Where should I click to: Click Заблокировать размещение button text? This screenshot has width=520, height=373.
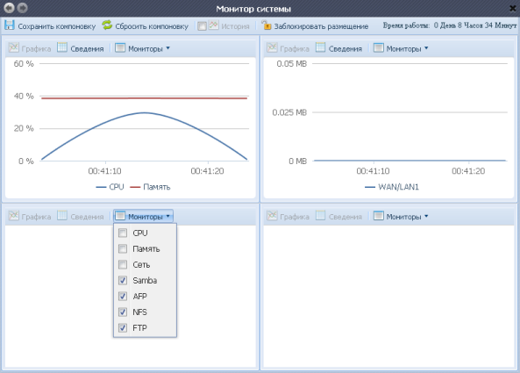tap(321, 26)
